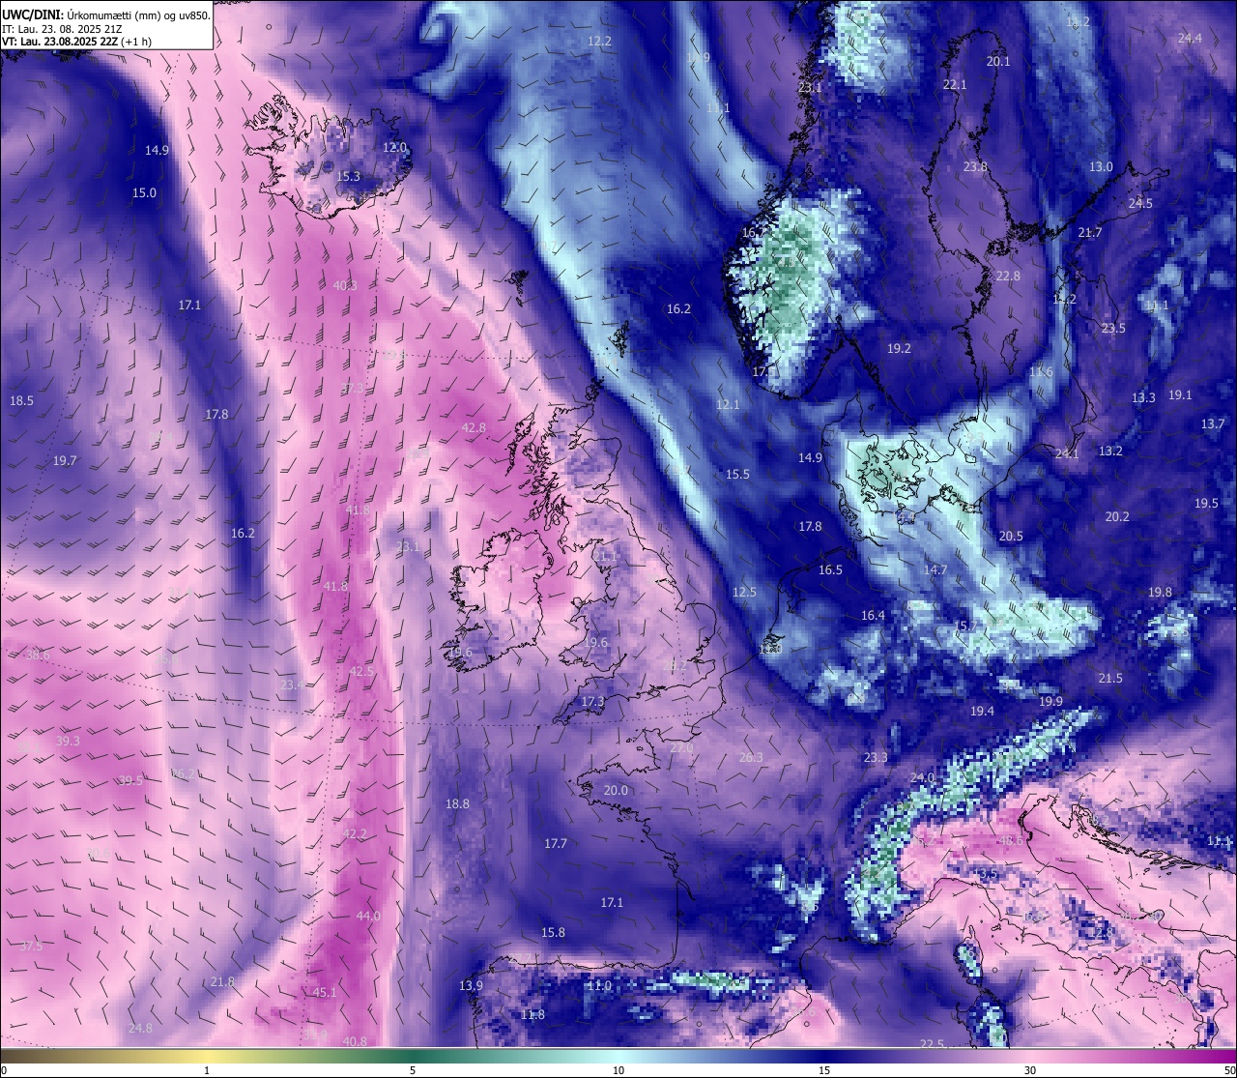Select the 18.8 value label
Viewport: 1237px width, 1078px height.
pyautogui.click(x=457, y=803)
